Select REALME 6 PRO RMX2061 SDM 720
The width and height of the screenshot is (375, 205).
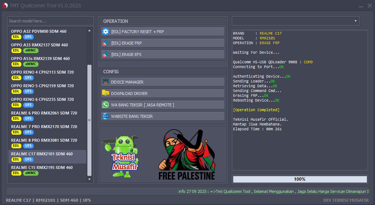click(47, 116)
